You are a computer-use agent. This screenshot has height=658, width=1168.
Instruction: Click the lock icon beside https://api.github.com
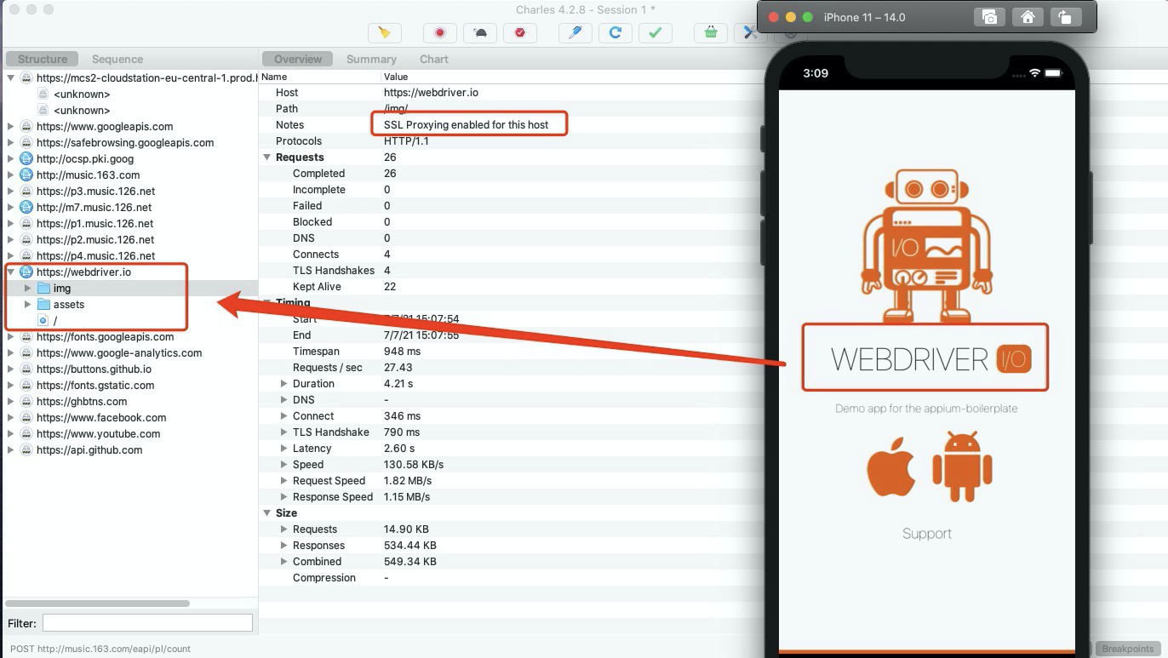click(x=26, y=450)
